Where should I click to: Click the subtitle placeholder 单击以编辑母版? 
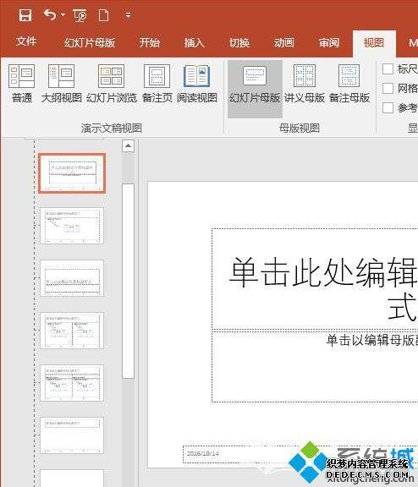[x=315, y=366]
